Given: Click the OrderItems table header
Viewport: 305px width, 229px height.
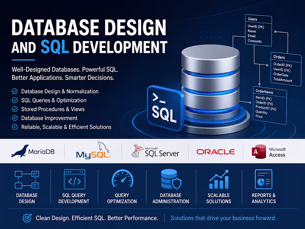Looking at the screenshot, I should pyautogui.click(x=270, y=92).
